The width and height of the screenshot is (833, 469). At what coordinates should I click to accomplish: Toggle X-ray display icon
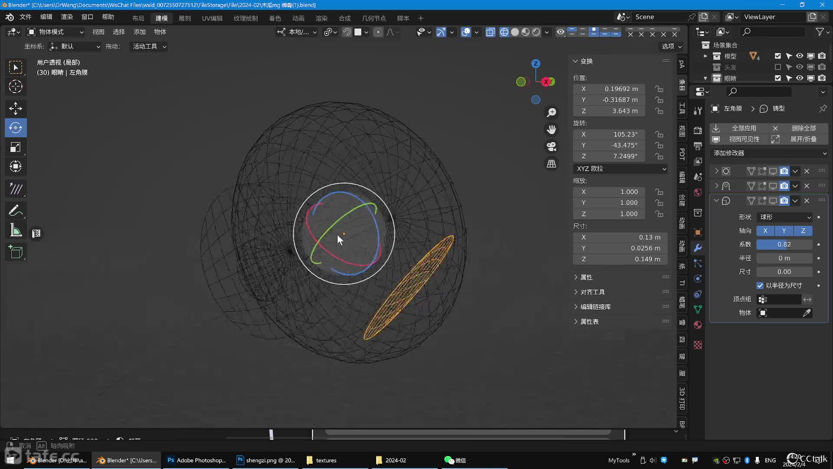click(x=490, y=32)
